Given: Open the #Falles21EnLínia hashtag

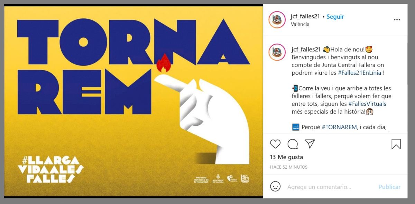Looking at the screenshot, I should (359, 73).
